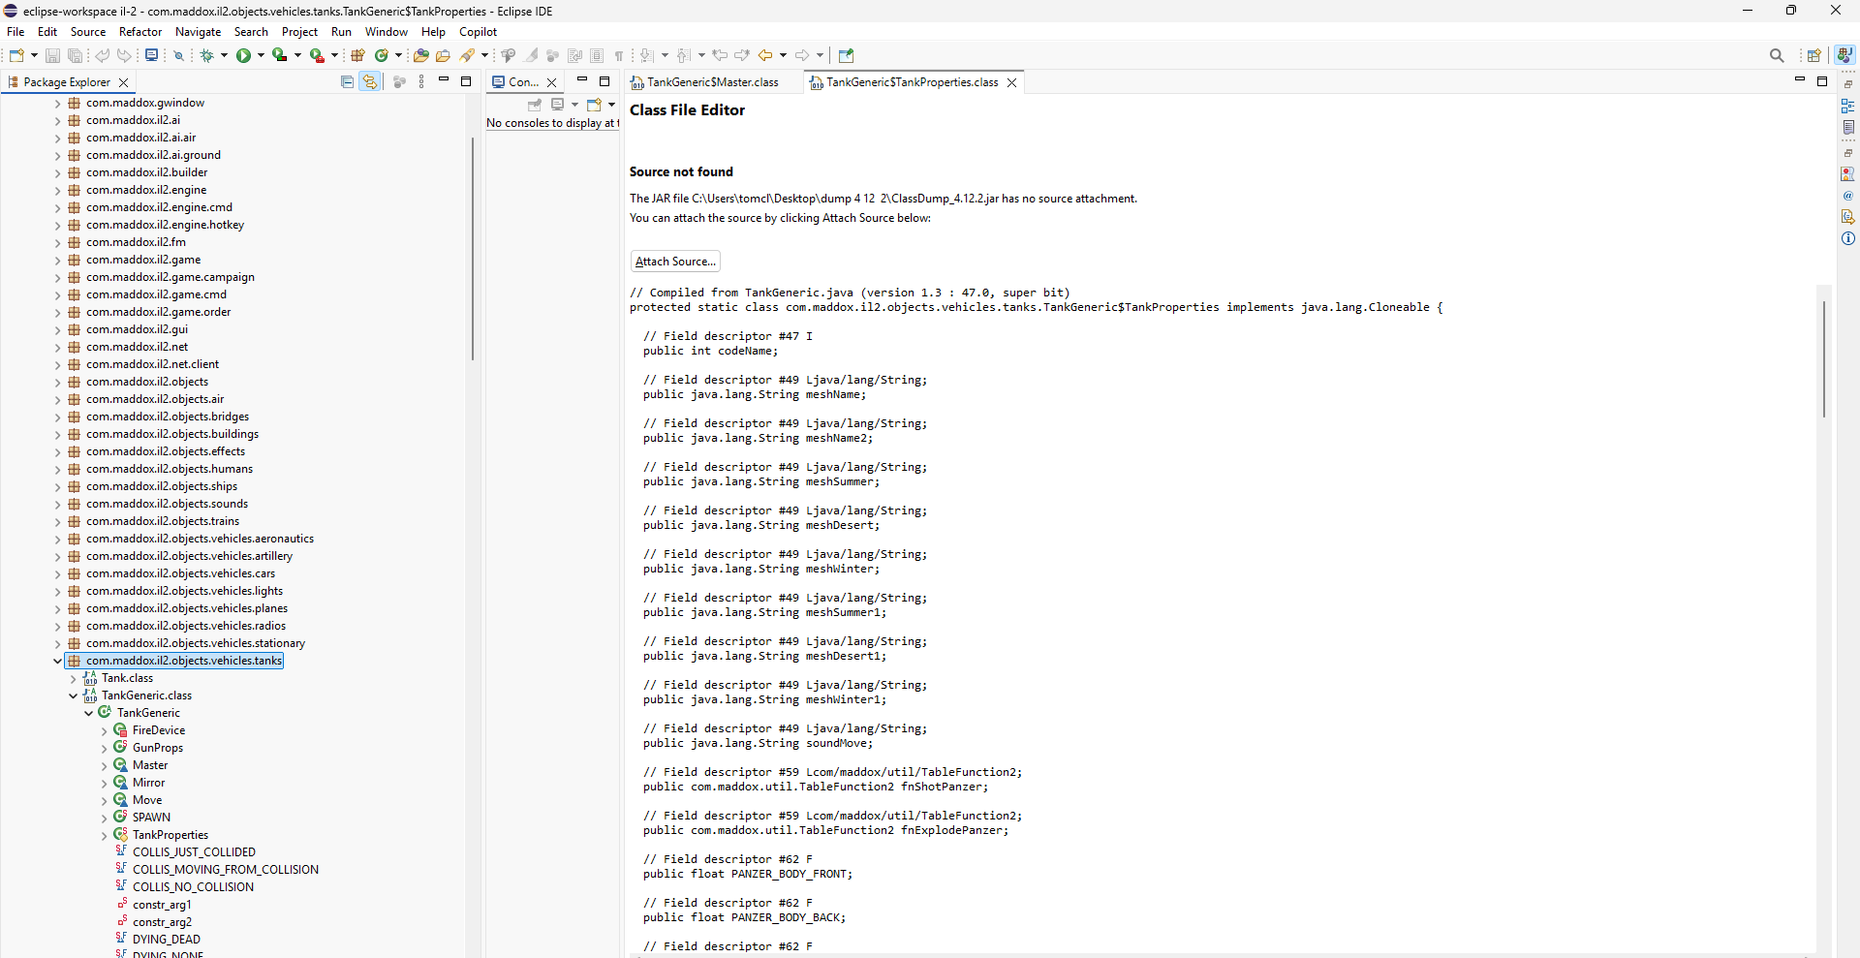Open the File menu

[15, 32]
